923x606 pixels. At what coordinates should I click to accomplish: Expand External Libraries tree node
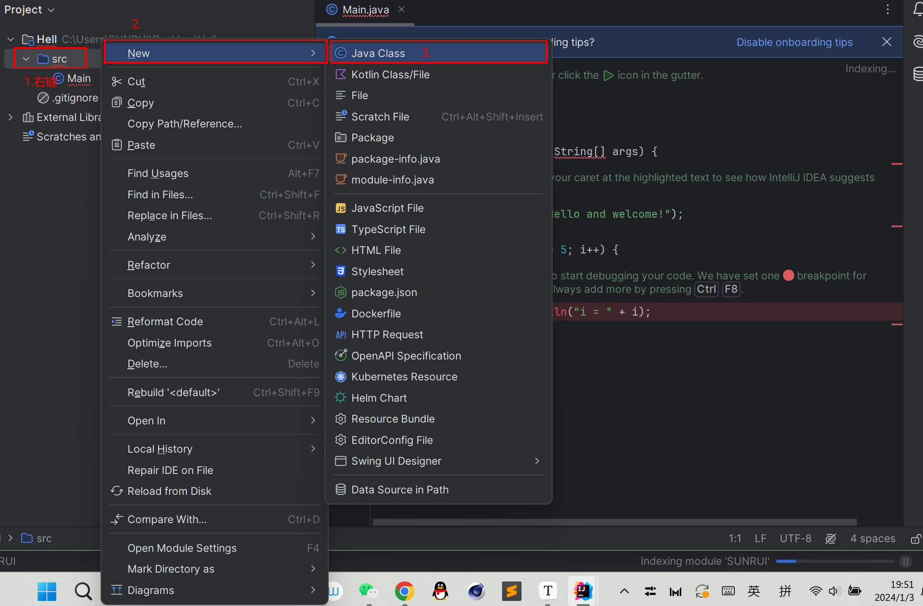pyautogui.click(x=10, y=117)
